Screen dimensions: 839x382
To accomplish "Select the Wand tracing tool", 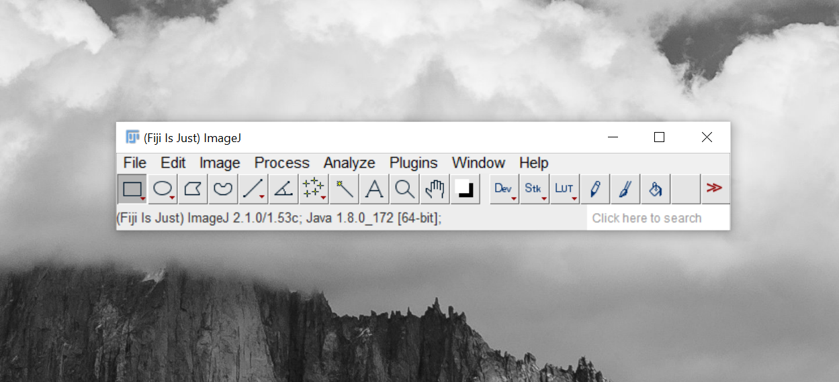I will (x=344, y=189).
